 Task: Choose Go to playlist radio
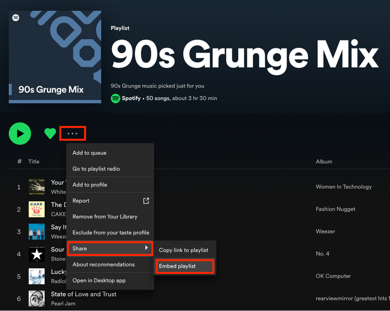pos(96,169)
